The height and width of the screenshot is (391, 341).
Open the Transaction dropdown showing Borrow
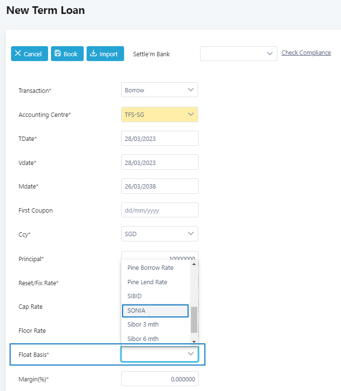click(159, 90)
